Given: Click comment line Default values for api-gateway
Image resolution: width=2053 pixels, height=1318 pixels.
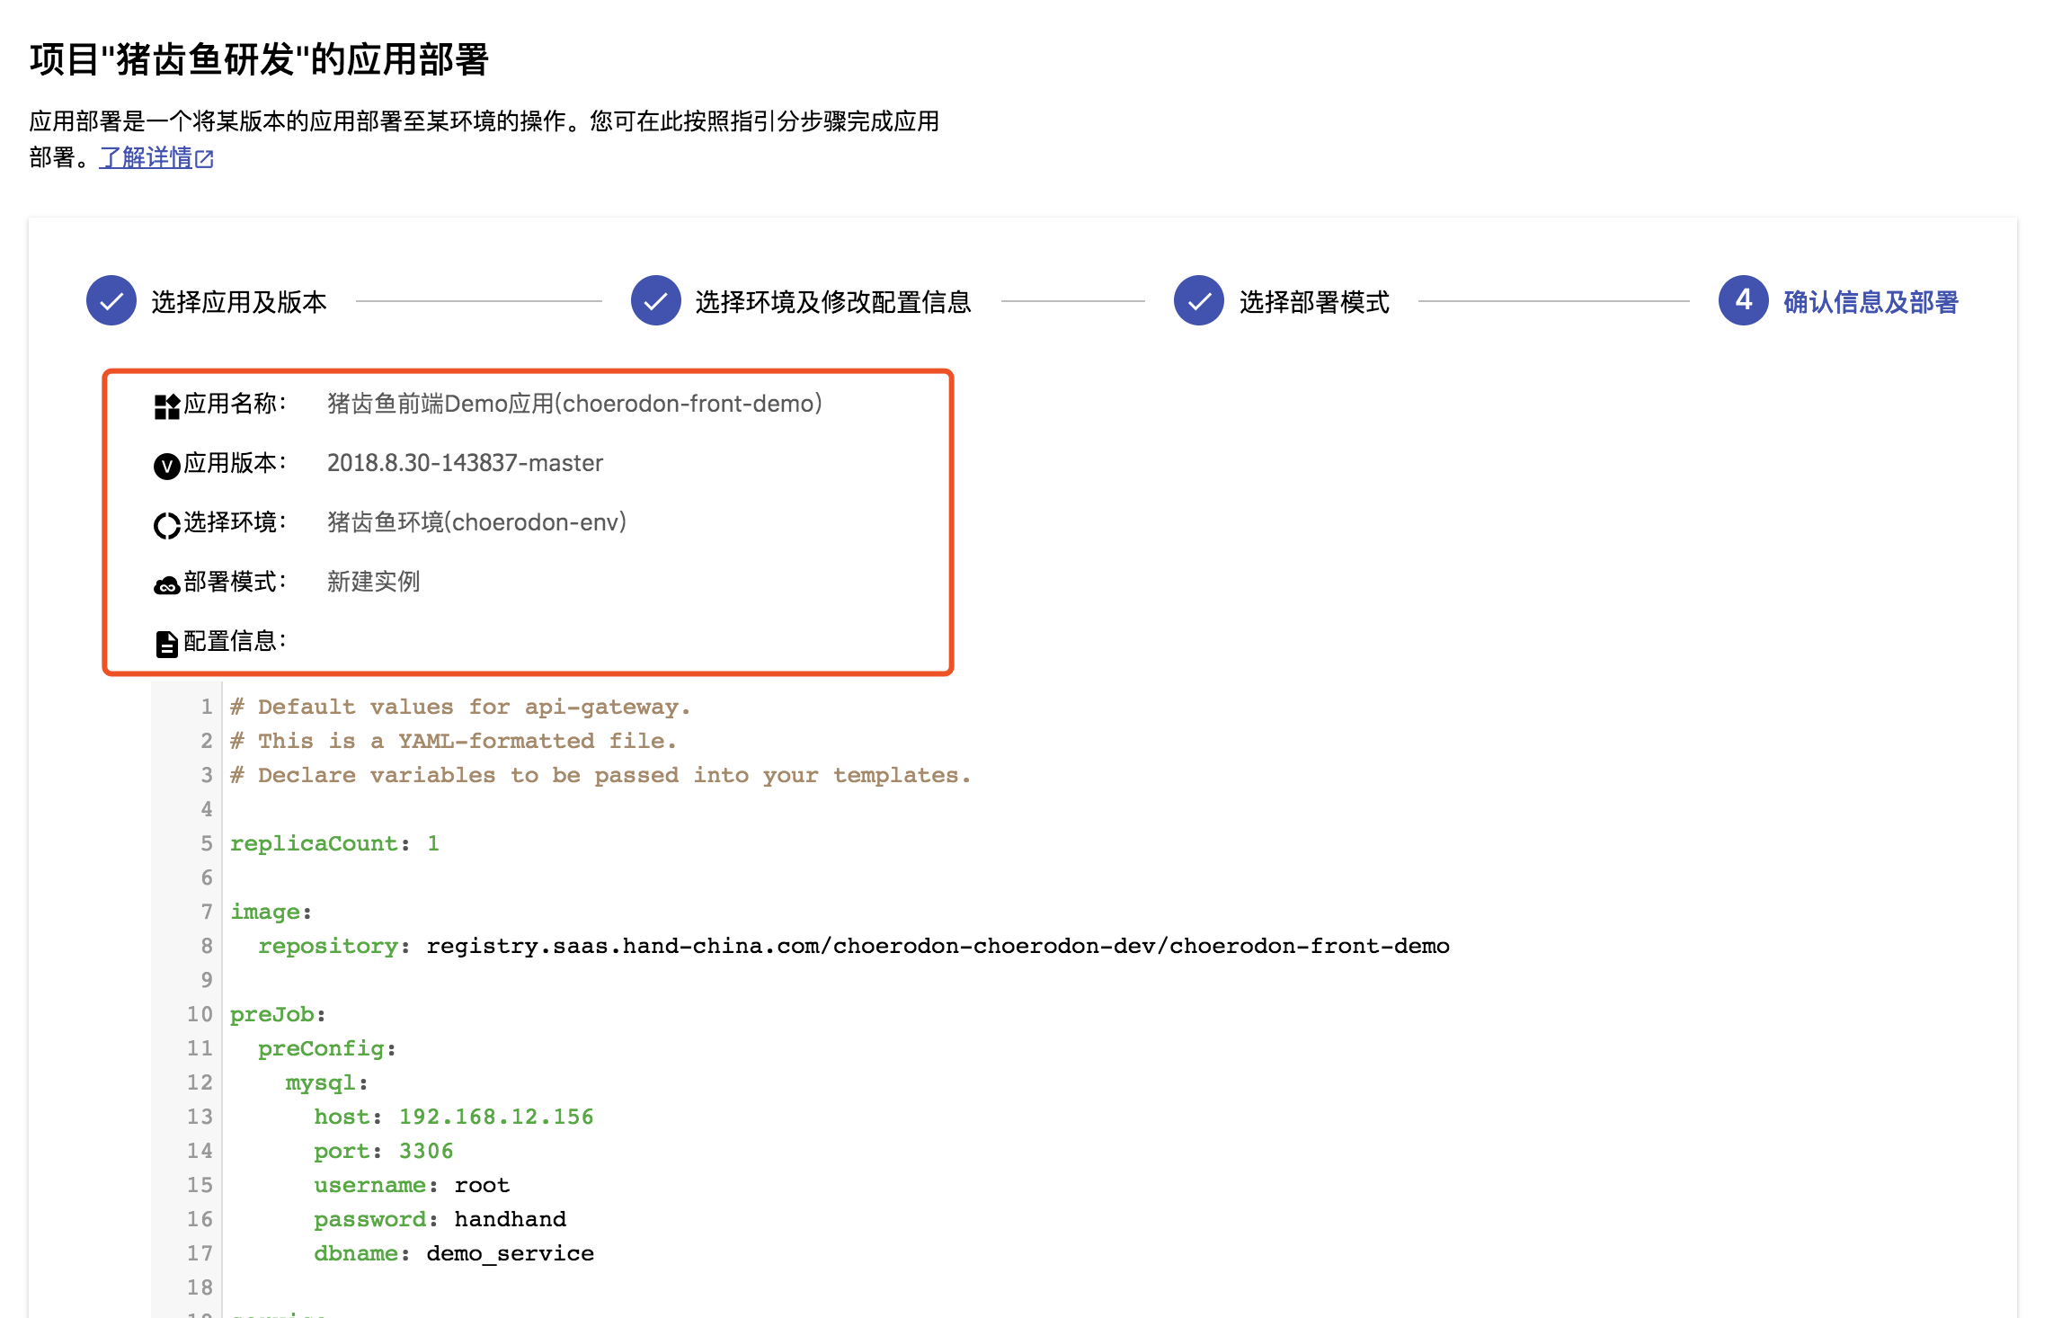Looking at the screenshot, I should point(460,707).
